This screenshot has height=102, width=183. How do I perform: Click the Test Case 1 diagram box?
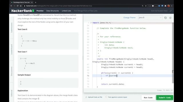pos(48,63)
